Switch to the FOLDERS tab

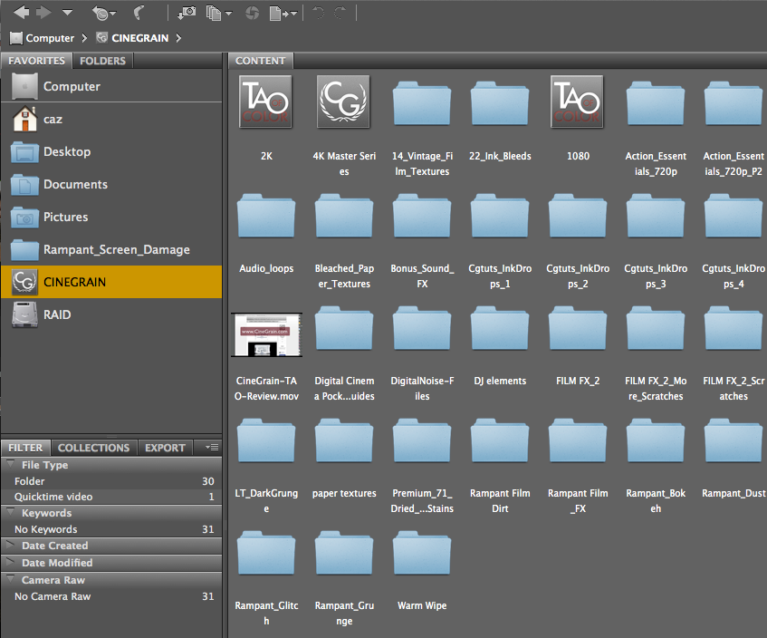102,61
